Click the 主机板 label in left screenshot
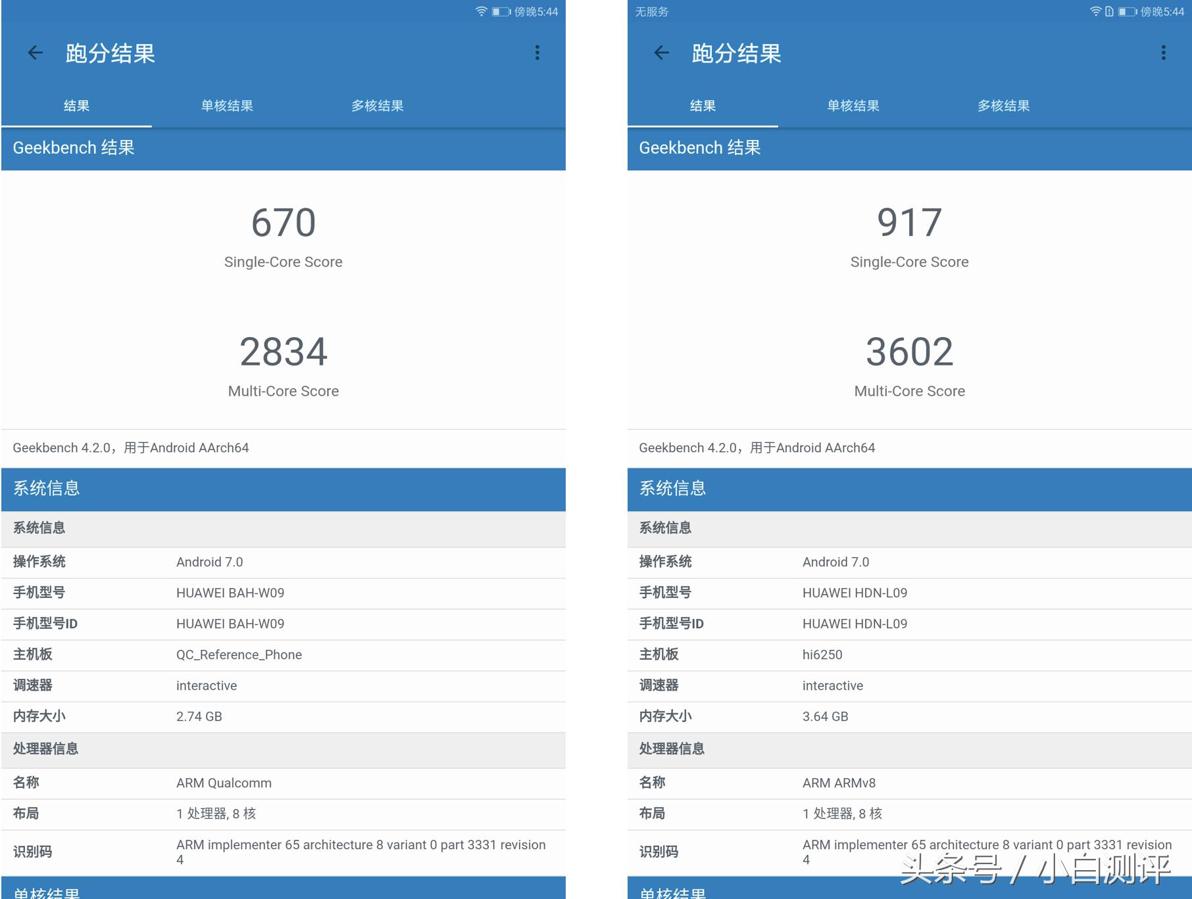This screenshot has width=1192, height=899. [x=32, y=655]
